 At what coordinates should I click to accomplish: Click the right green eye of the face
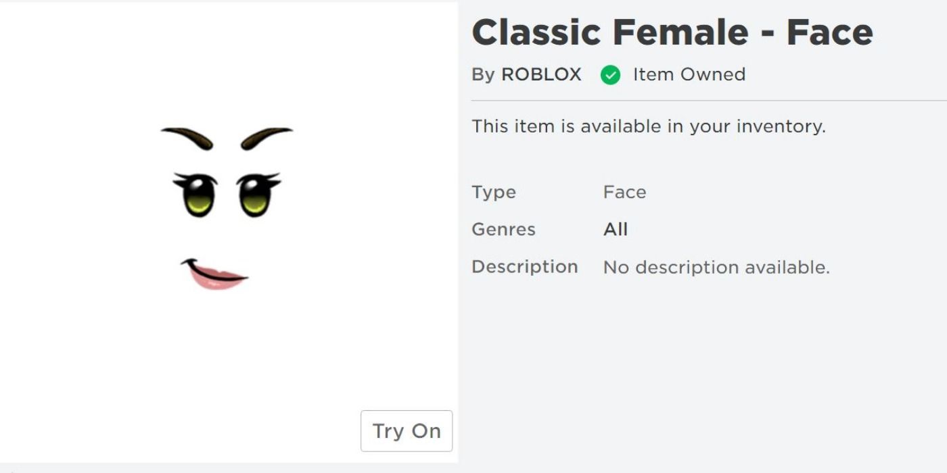pyautogui.click(x=256, y=195)
